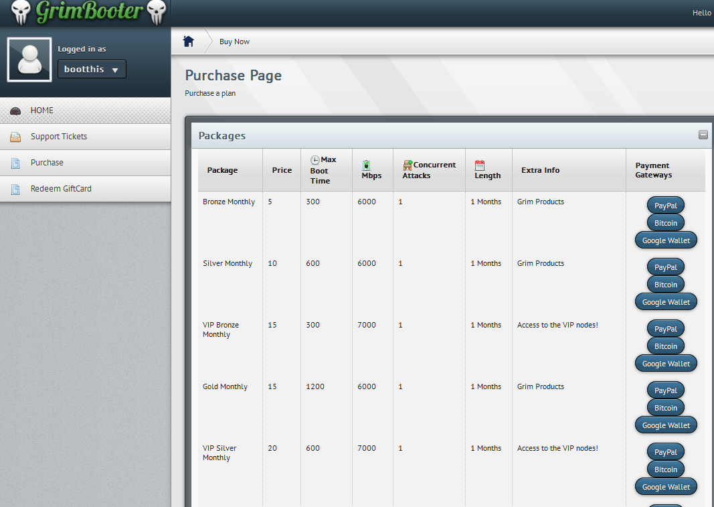Screen dimensions: 714x507
Task: Go to Purchase in sidebar
Action: click(x=85, y=163)
